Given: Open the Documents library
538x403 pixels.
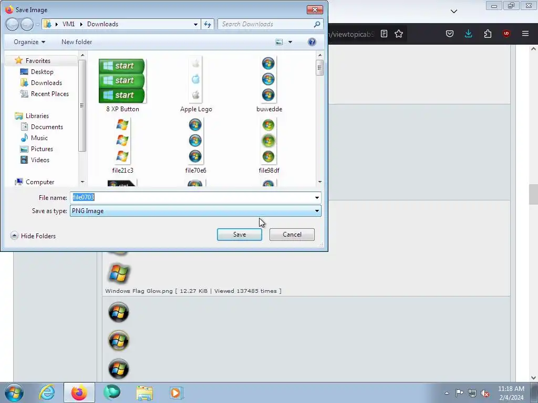Looking at the screenshot, I should pos(47,127).
